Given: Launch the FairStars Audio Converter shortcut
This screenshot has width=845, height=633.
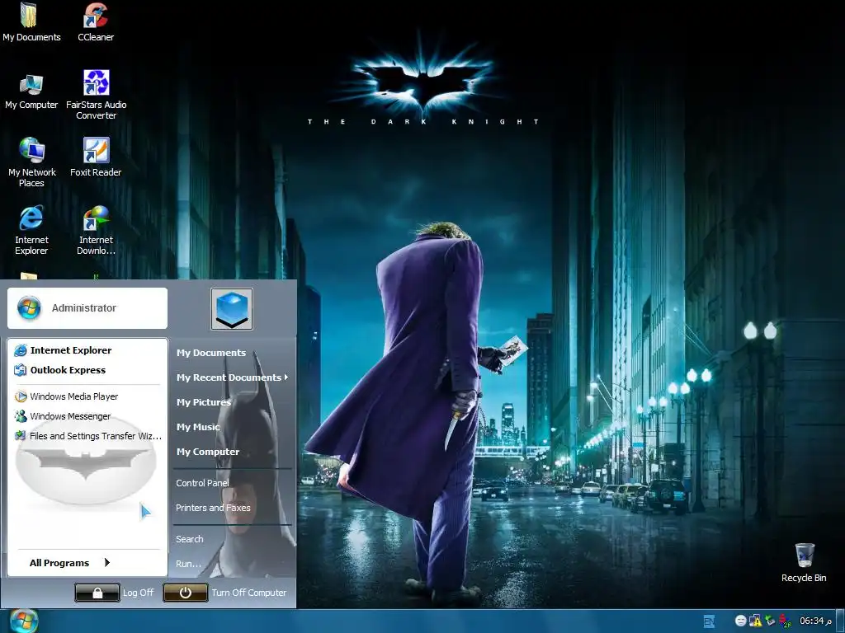Looking at the screenshot, I should pos(96,95).
